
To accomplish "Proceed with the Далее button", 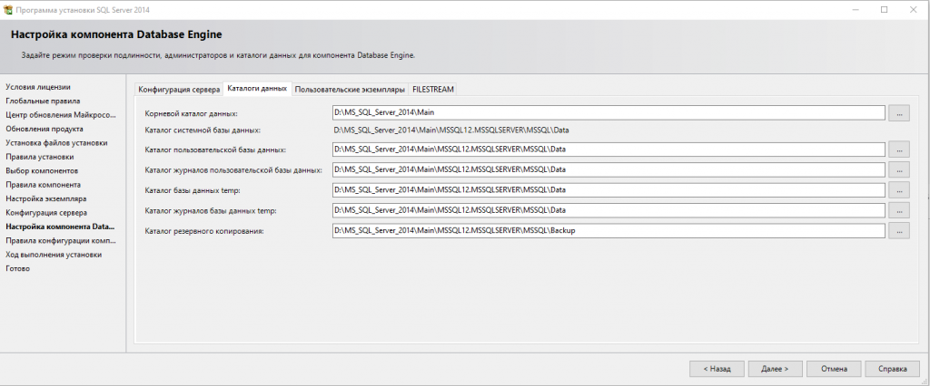I will point(776,368).
